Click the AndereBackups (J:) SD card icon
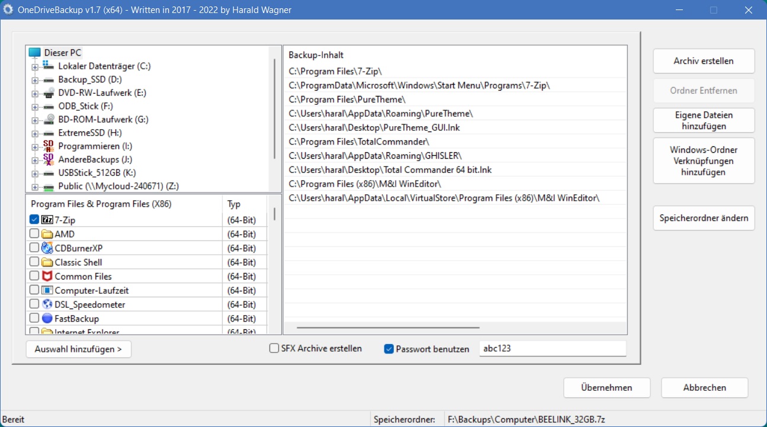Viewport: 767px width, 427px height. click(x=49, y=159)
